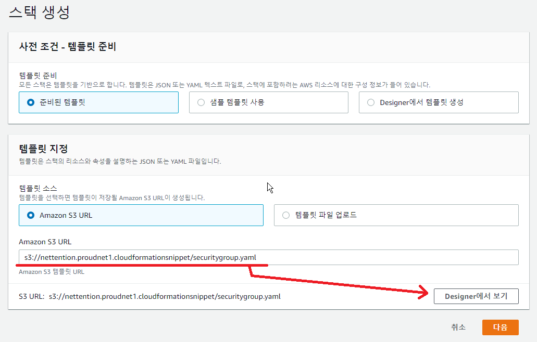537x342 pixels.
Task: Click the S3 URL summary text below the field
Action: tap(149, 297)
